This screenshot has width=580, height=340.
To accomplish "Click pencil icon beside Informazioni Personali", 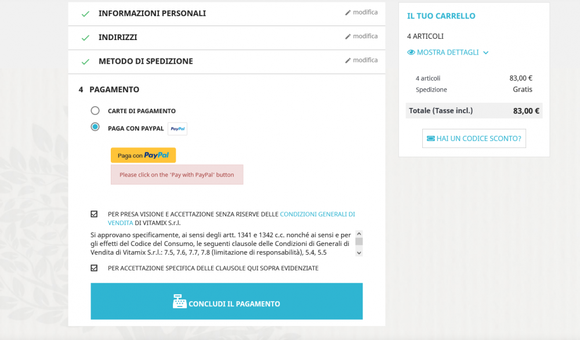I will [x=348, y=12].
